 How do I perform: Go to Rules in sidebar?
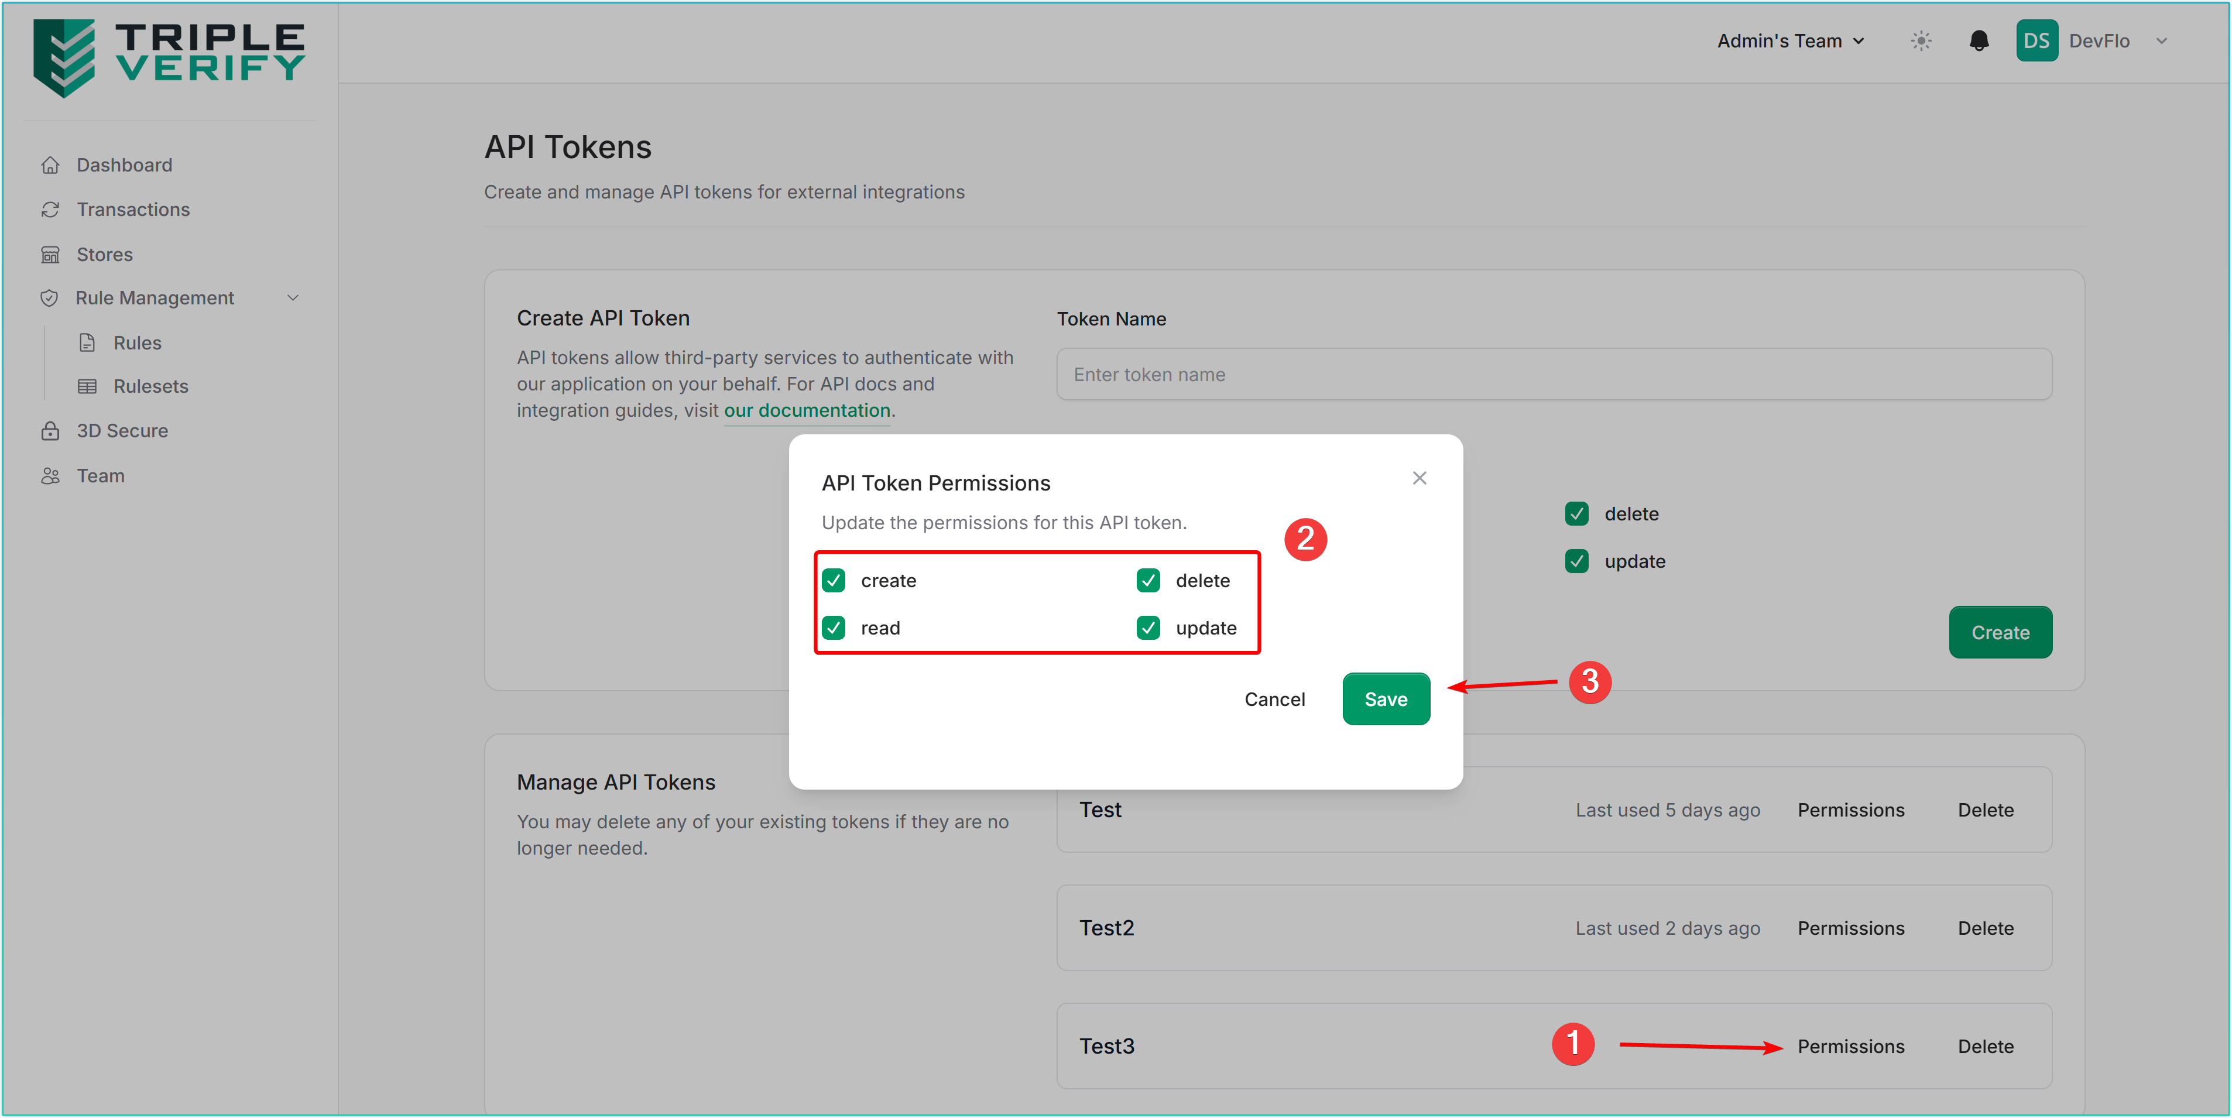[x=137, y=343]
